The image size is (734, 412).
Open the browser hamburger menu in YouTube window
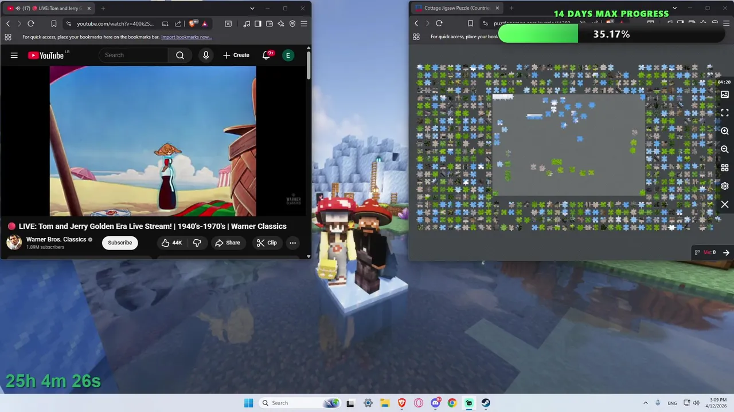[304, 23]
